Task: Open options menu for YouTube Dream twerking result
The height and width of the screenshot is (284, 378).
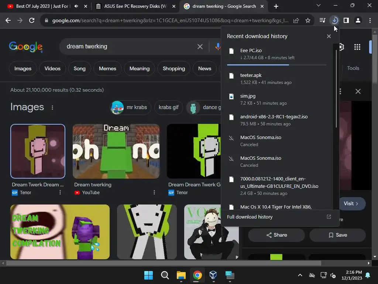Action: [154, 192]
